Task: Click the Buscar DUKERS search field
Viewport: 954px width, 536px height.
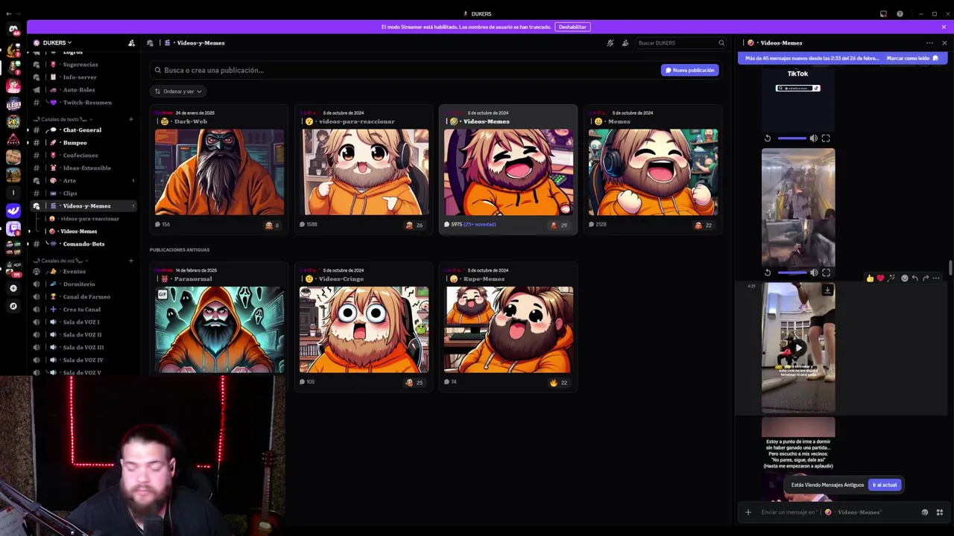Action: click(681, 43)
